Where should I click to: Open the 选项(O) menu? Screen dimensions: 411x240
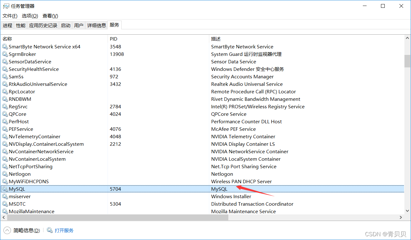point(30,16)
